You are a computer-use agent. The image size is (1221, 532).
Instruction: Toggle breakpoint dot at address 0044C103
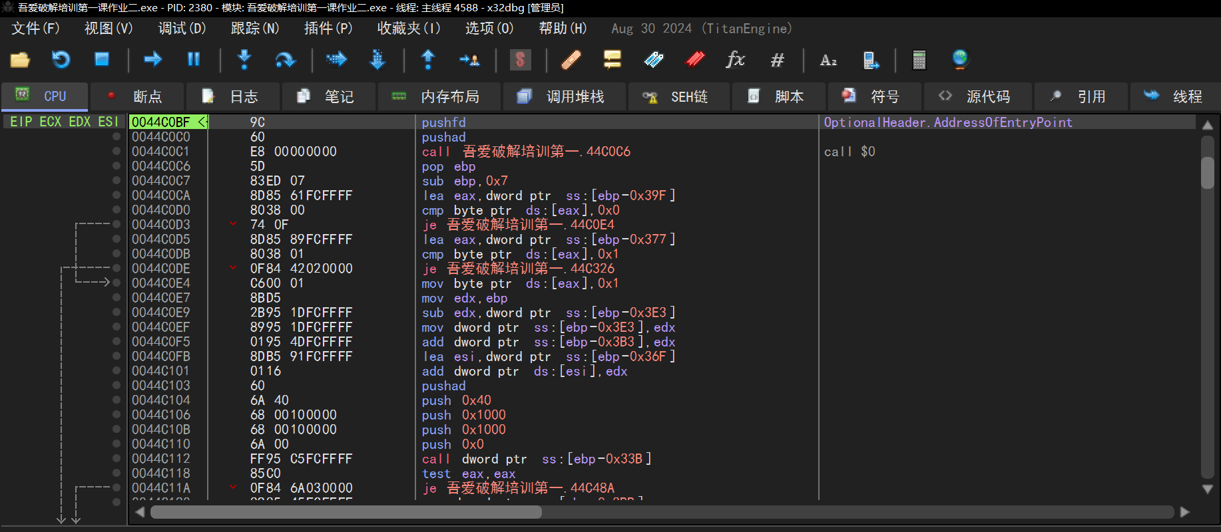pos(117,386)
